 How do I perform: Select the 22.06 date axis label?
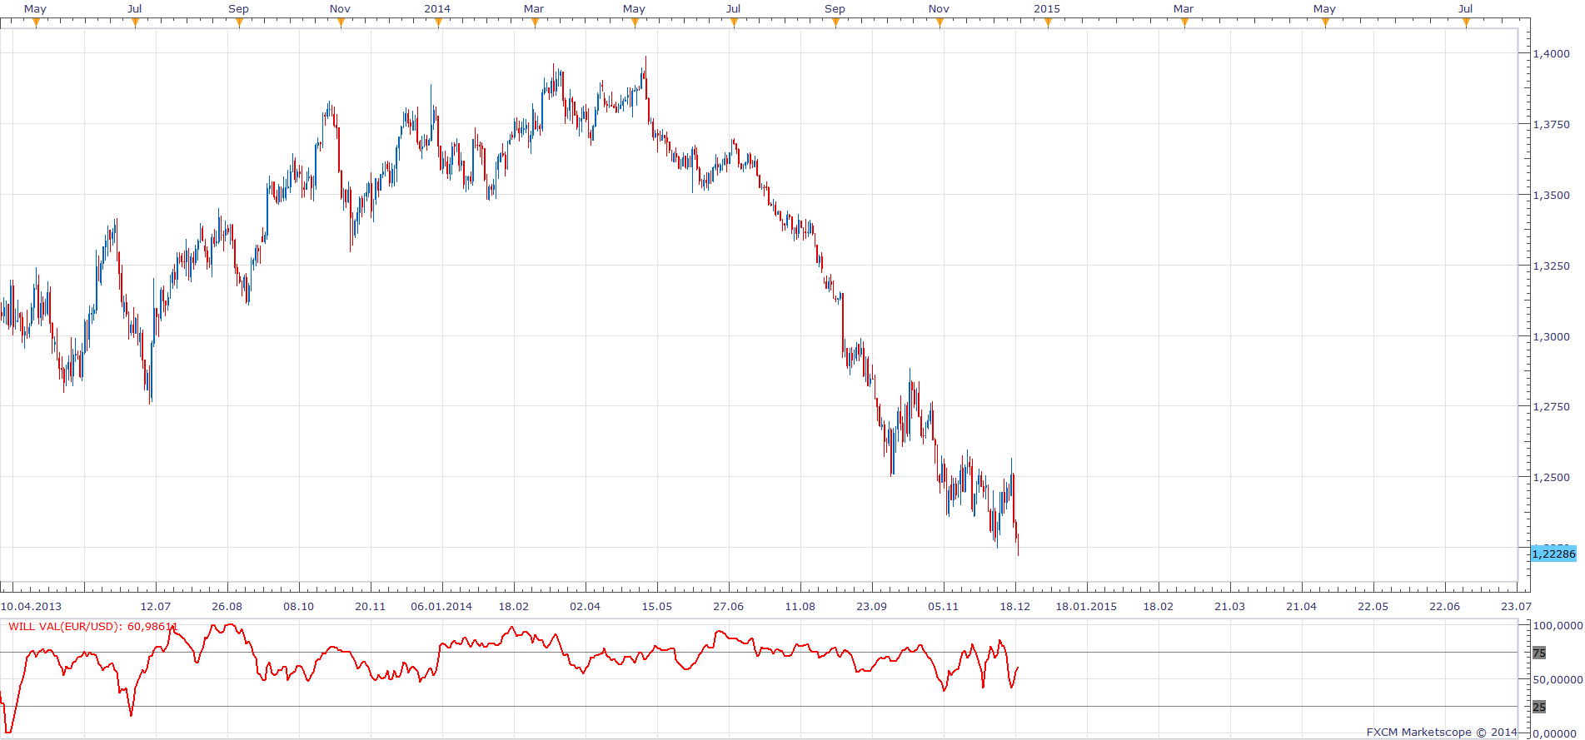tap(1445, 606)
